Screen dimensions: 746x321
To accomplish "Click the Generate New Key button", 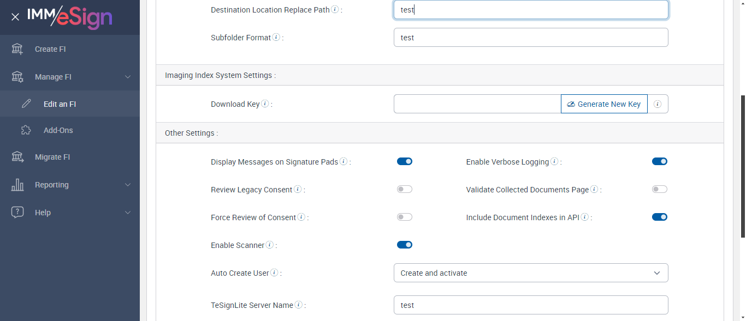I will (x=604, y=104).
